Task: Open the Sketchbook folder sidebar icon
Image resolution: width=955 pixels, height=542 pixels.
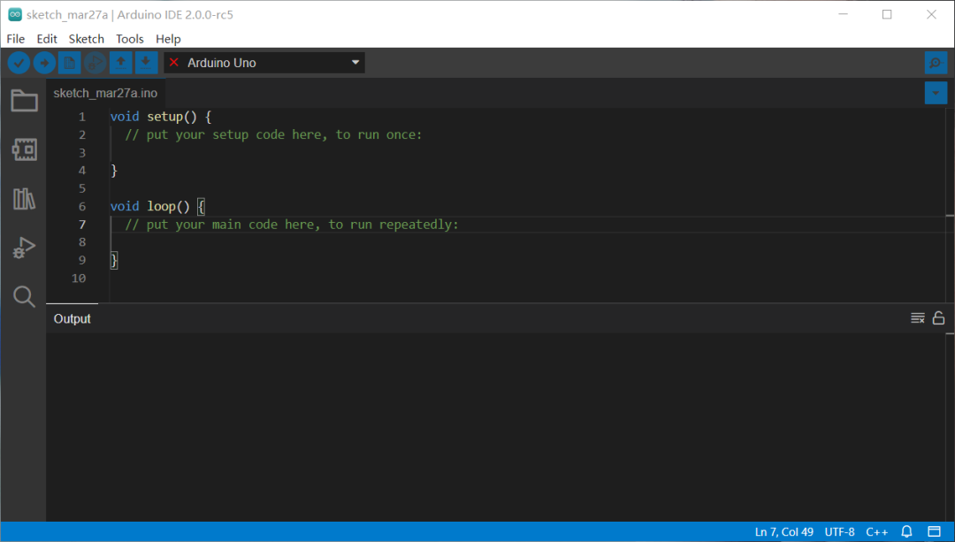Action: click(x=25, y=101)
